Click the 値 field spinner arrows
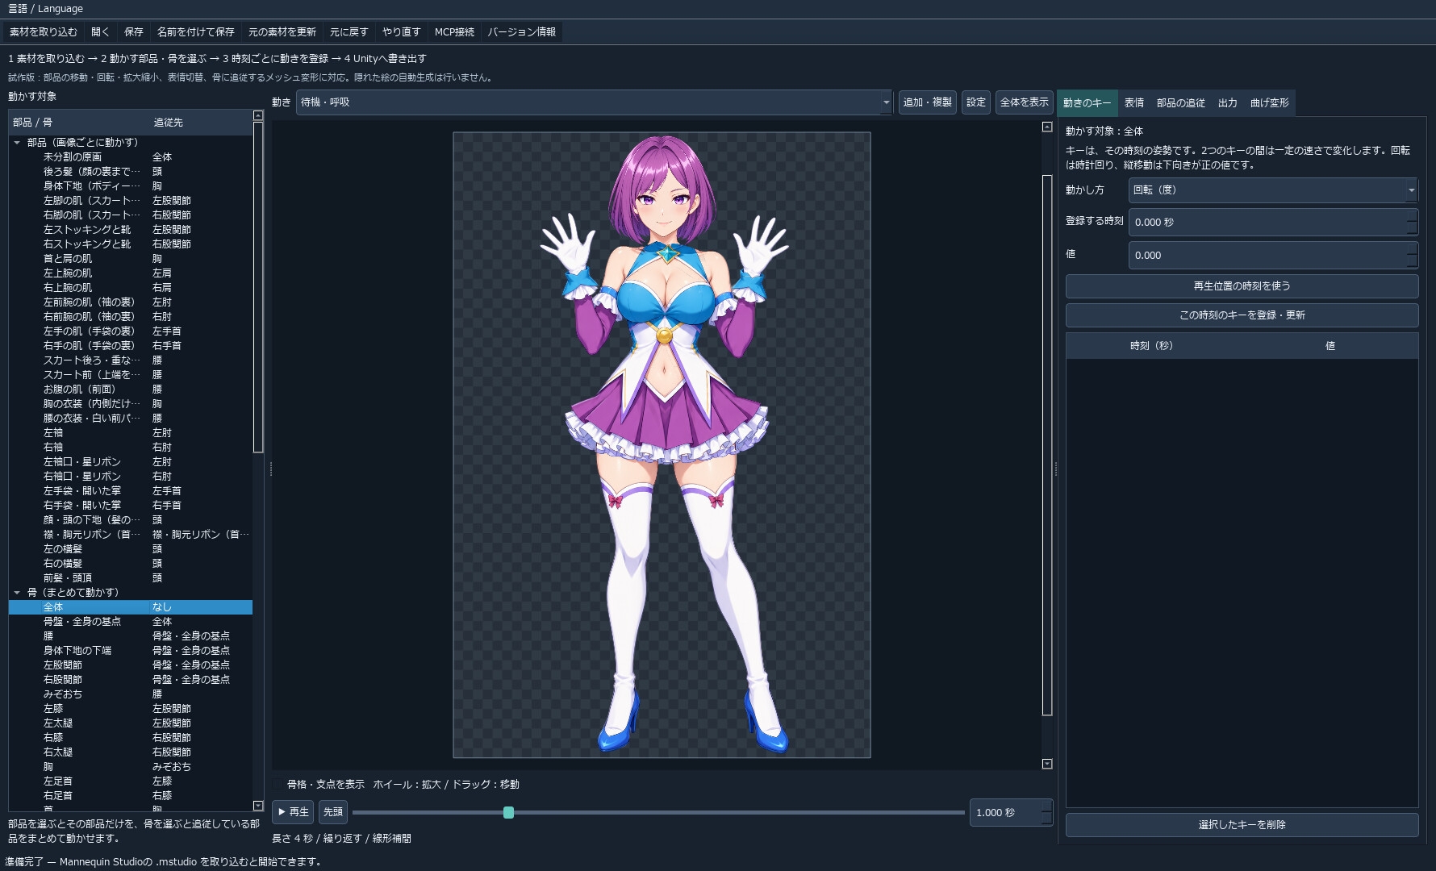Image resolution: width=1436 pixels, height=871 pixels. [x=1412, y=255]
